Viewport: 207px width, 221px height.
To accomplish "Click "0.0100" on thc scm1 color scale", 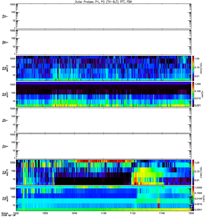I will coord(198,199).
